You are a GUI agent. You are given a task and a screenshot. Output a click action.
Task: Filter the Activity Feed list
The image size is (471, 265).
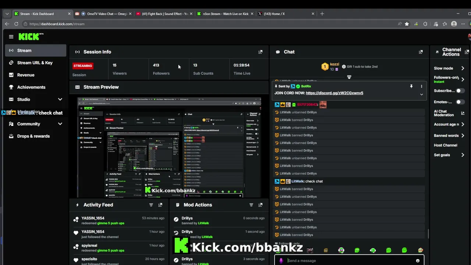click(x=151, y=205)
